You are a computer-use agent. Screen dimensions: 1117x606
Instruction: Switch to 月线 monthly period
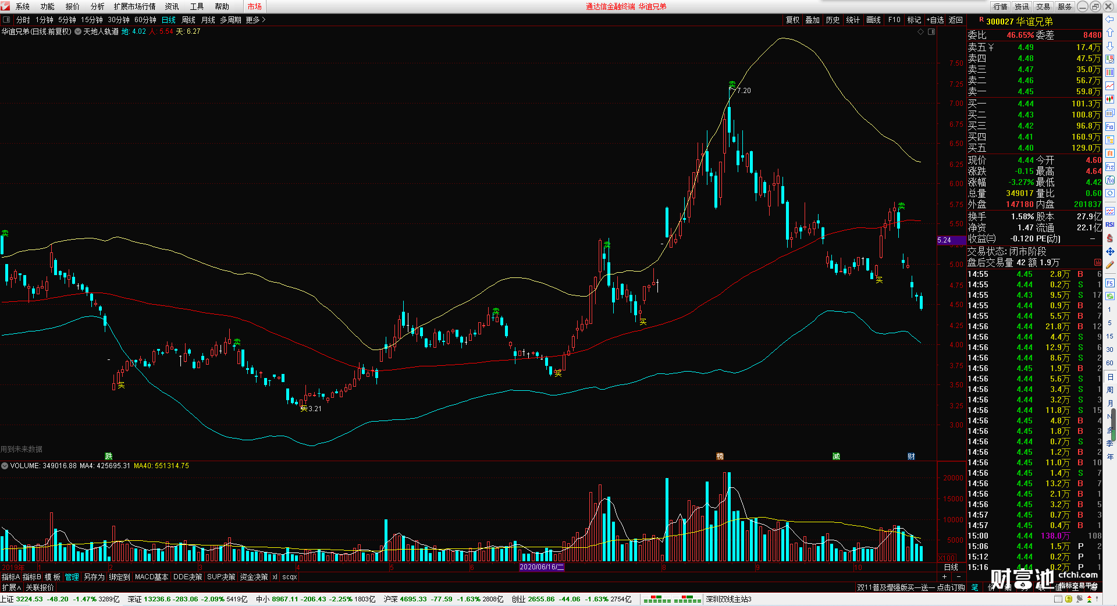[208, 20]
